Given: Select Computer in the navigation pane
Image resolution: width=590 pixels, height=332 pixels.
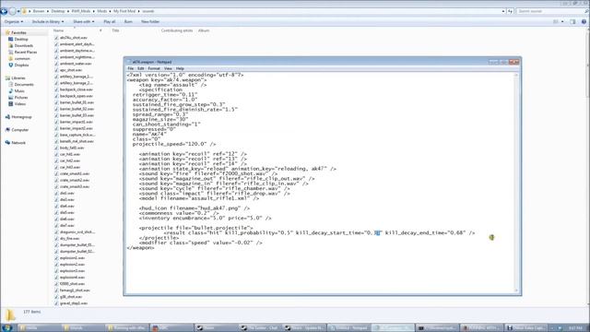Looking at the screenshot, I should pyautogui.click(x=19, y=130).
